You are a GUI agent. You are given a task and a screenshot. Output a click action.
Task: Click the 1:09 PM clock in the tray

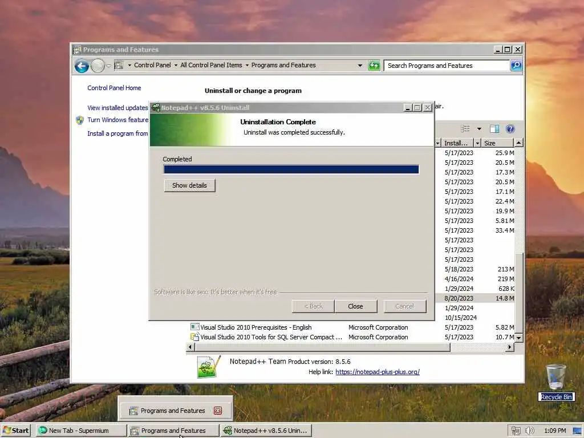[554, 431]
